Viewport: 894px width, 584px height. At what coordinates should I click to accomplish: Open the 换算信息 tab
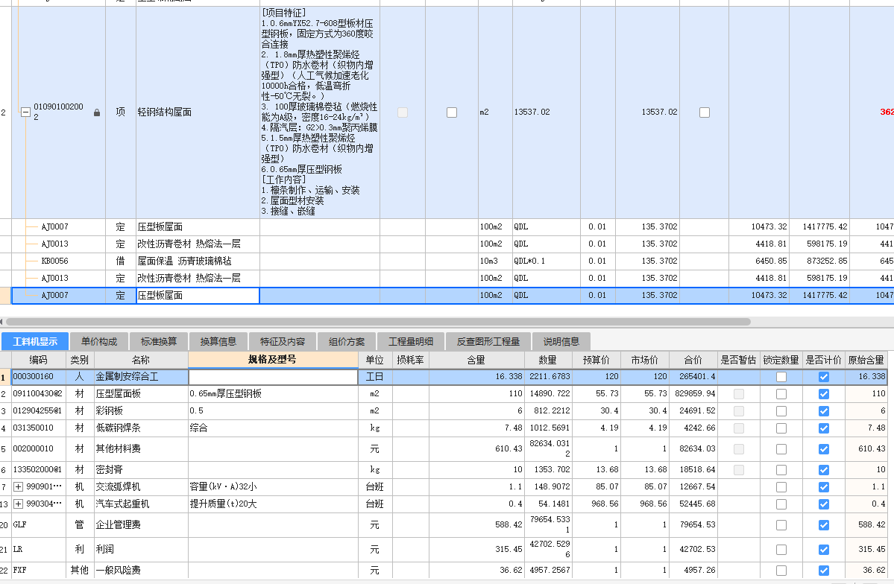coord(218,342)
